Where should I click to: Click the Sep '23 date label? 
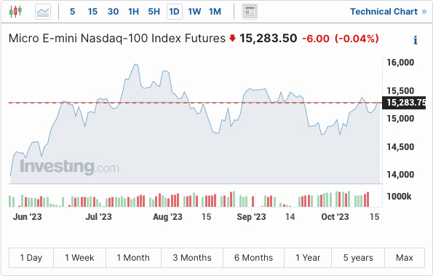point(251,217)
